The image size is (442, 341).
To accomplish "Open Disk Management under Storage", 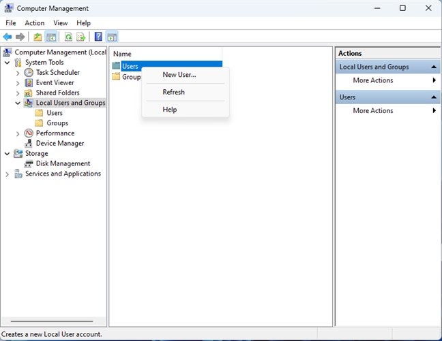I will 63,164.
